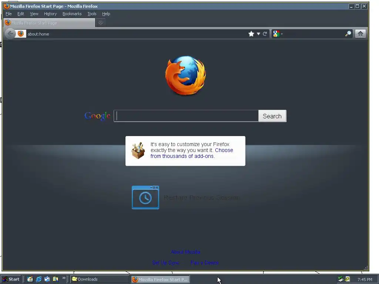Click the Google logo beside the search field
Image resolution: width=379 pixels, height=284 pixels.
(97, 116)
